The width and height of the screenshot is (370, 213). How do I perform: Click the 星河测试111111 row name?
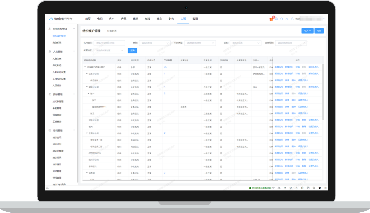click(99, 107)
